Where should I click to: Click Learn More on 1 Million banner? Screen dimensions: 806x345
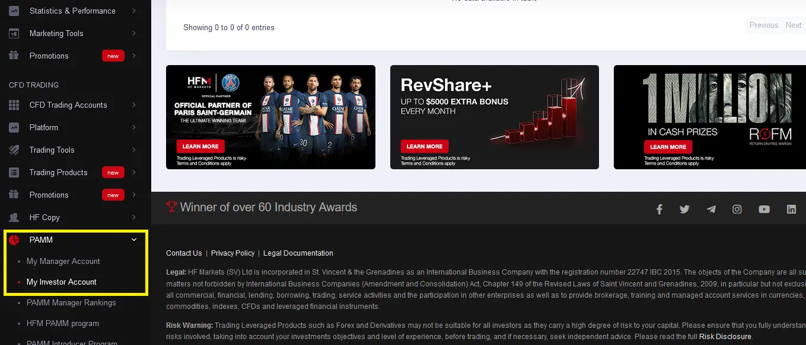pyautogui.click(x=668, y=147)
